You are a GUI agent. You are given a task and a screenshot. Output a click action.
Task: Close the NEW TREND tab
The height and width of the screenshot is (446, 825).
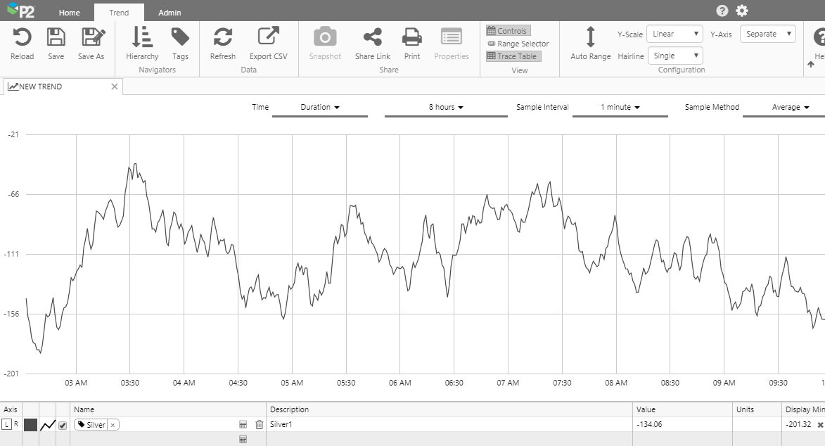click(114, 87)
